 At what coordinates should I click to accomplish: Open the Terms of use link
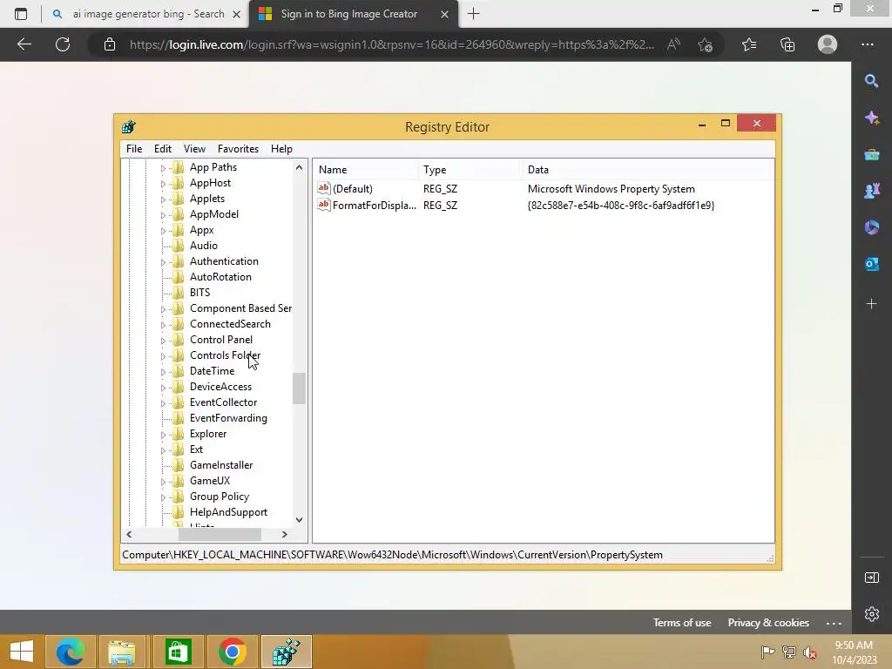[682, 622]
